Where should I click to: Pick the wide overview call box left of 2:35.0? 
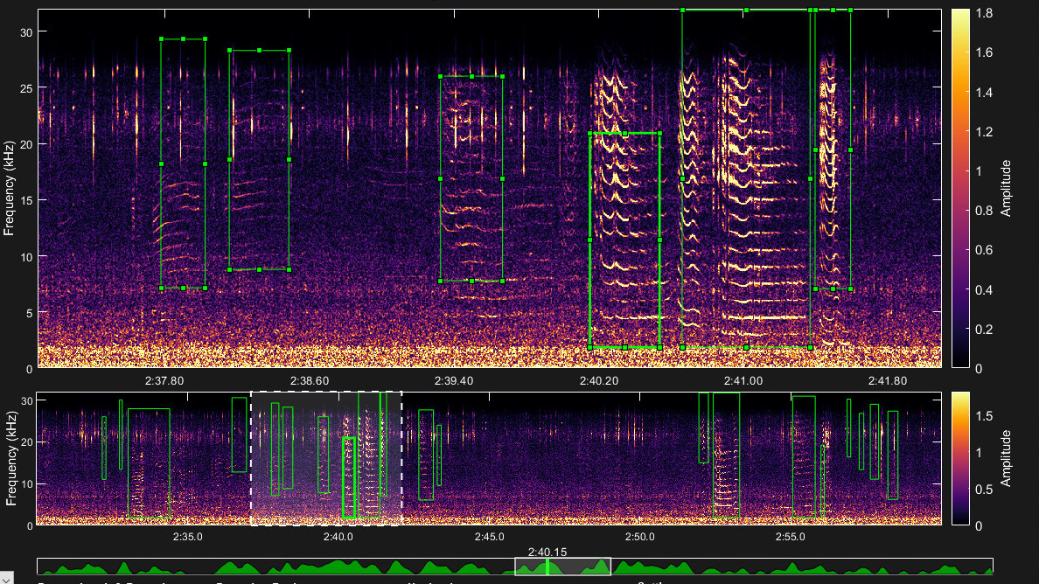point(149,463)
